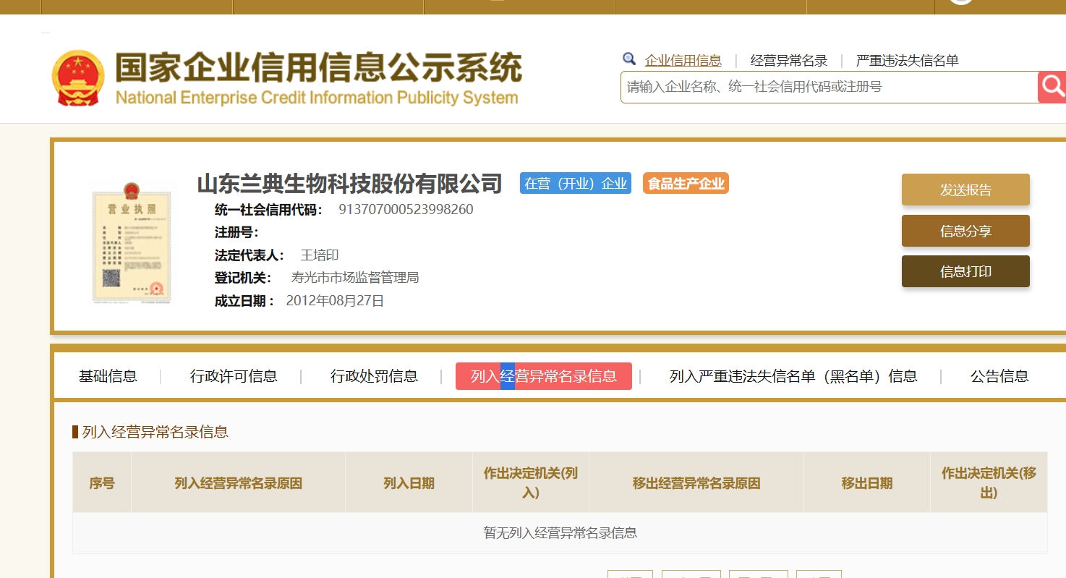This screenshot has width=1066, height=578.
Task: Click the 移出日期 column header
Action: point(867,483)
